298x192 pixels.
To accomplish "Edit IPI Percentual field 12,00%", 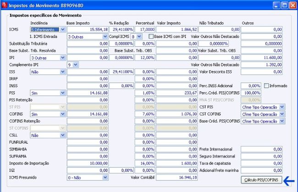I will (145, 58).
